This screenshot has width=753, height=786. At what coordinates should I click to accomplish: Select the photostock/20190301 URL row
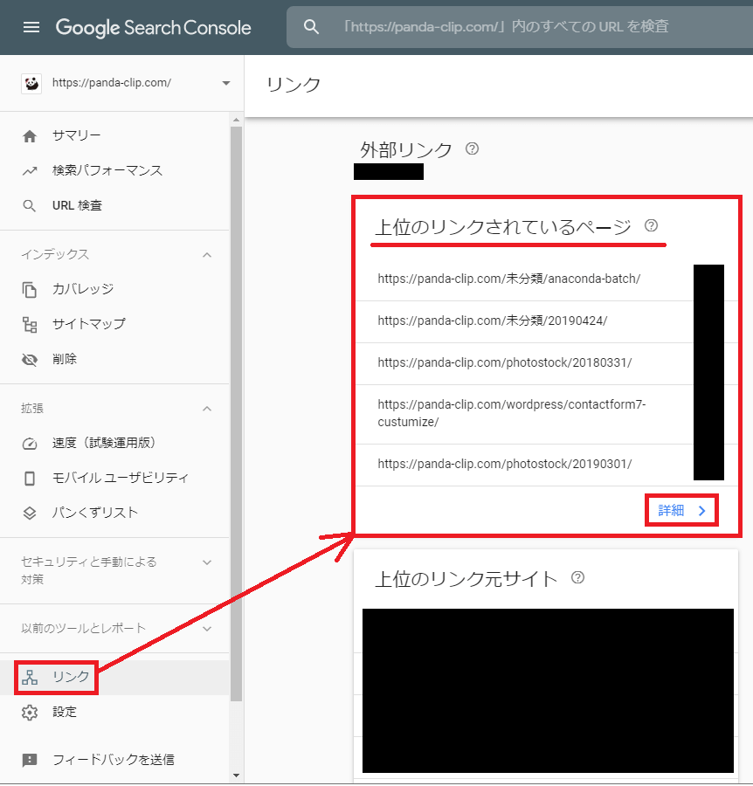point(547,465)
